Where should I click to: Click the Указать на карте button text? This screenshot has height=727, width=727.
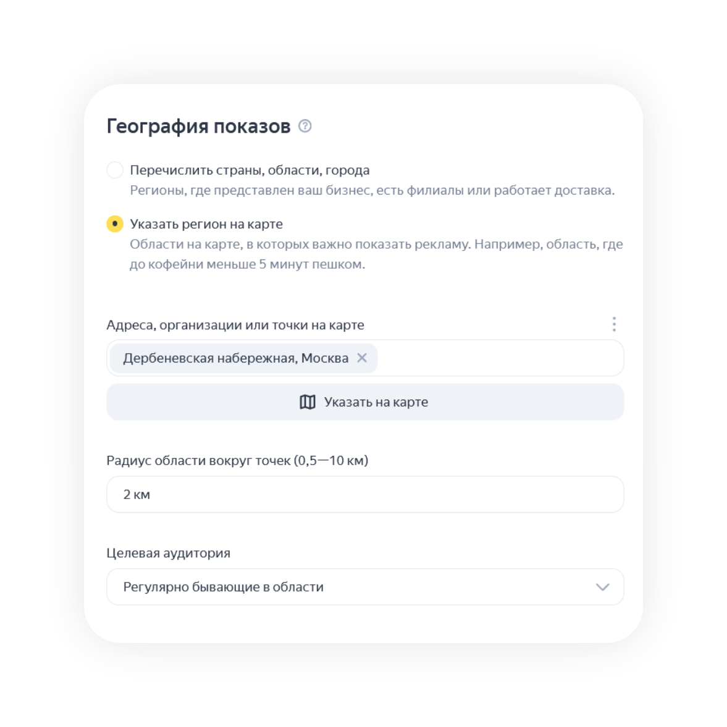point(376,402)
